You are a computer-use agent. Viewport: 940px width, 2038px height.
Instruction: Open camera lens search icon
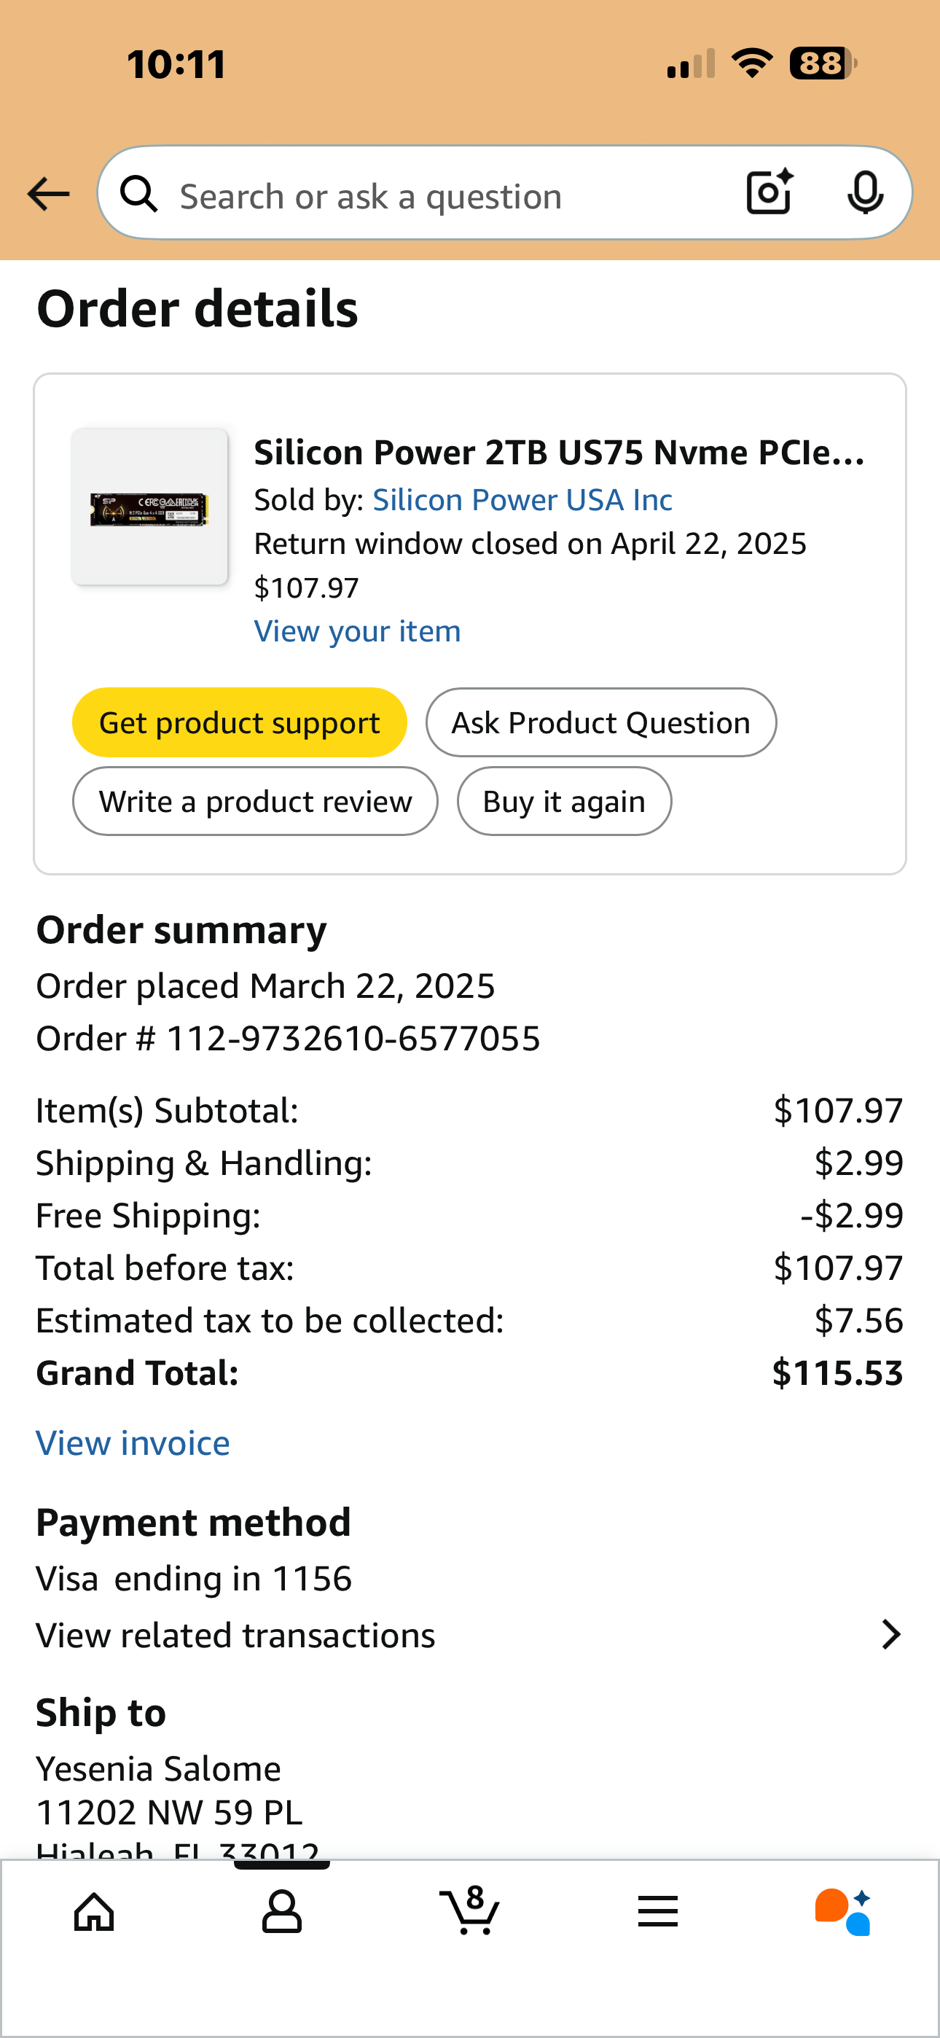[x=769, y=192]
